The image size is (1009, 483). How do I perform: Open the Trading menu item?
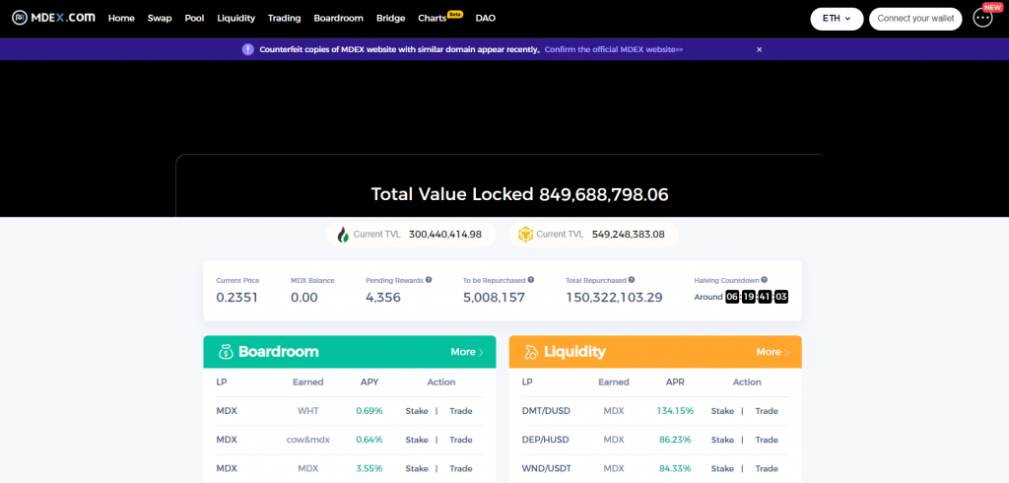pyautogui.click(x=285, y=18)
